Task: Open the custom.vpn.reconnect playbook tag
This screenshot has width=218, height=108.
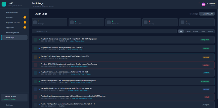Action: (79, 66)
